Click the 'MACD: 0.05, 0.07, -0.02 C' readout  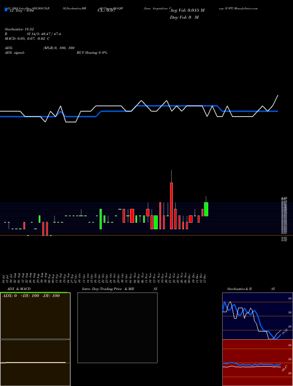tap(27, 39)
